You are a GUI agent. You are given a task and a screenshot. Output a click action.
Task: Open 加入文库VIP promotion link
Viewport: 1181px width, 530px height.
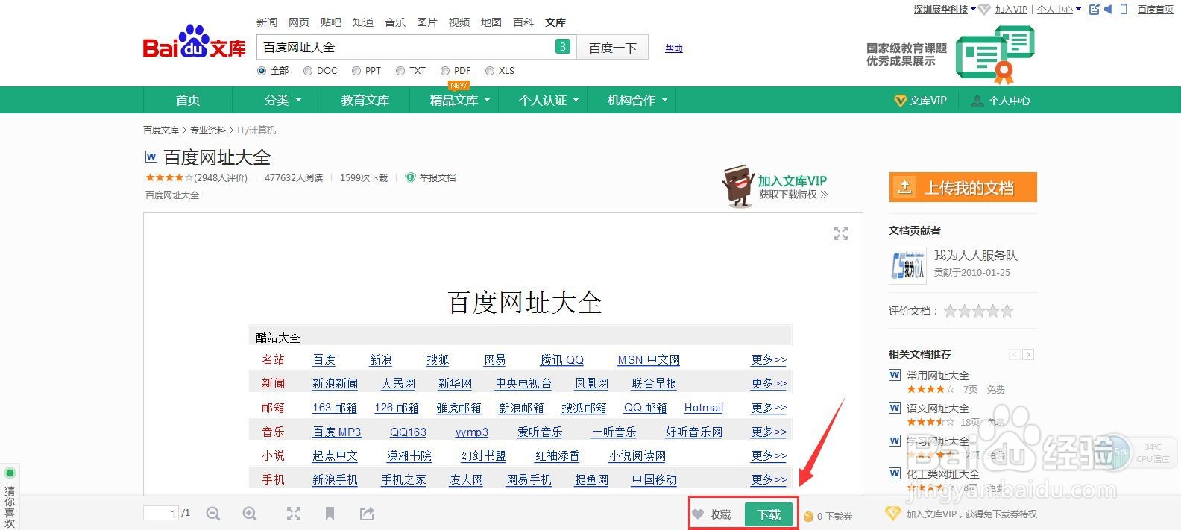pos(793,180)
